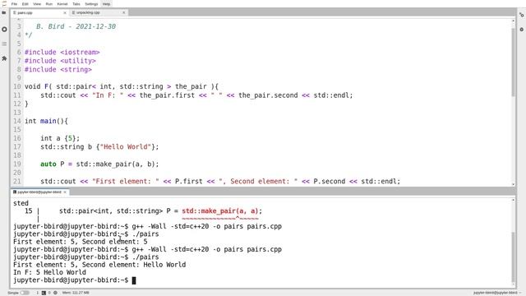Image resolution: width=526 pixels, height=296 pixels.
Task: Click the "Hello World" string on line 17
Action: point(126,147)
